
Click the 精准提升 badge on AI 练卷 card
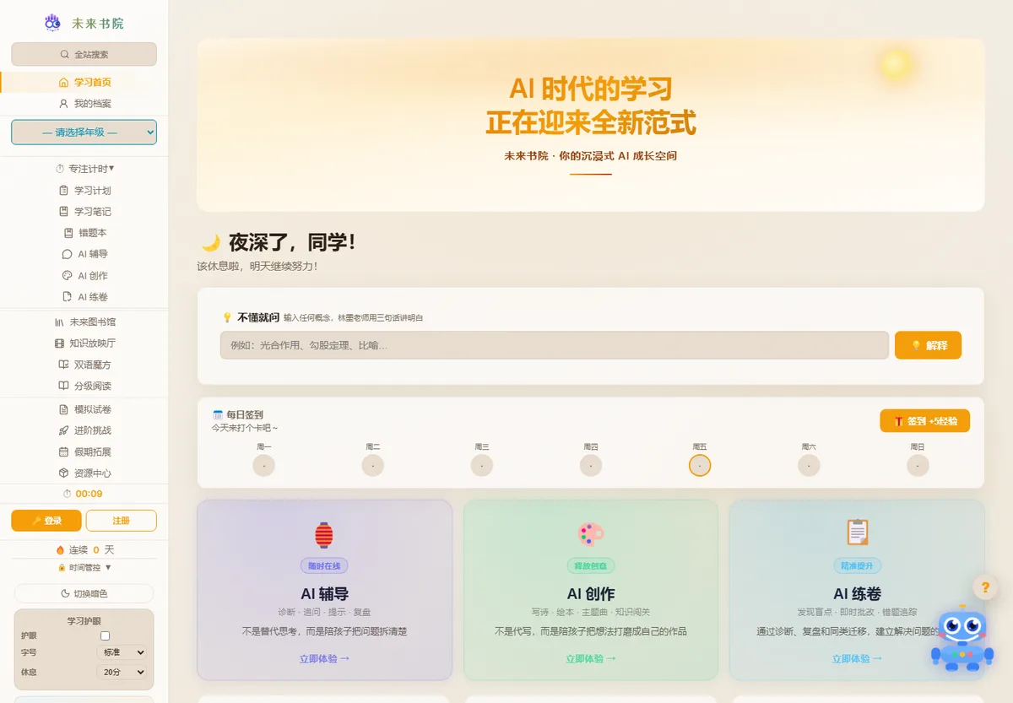point(857,566)
